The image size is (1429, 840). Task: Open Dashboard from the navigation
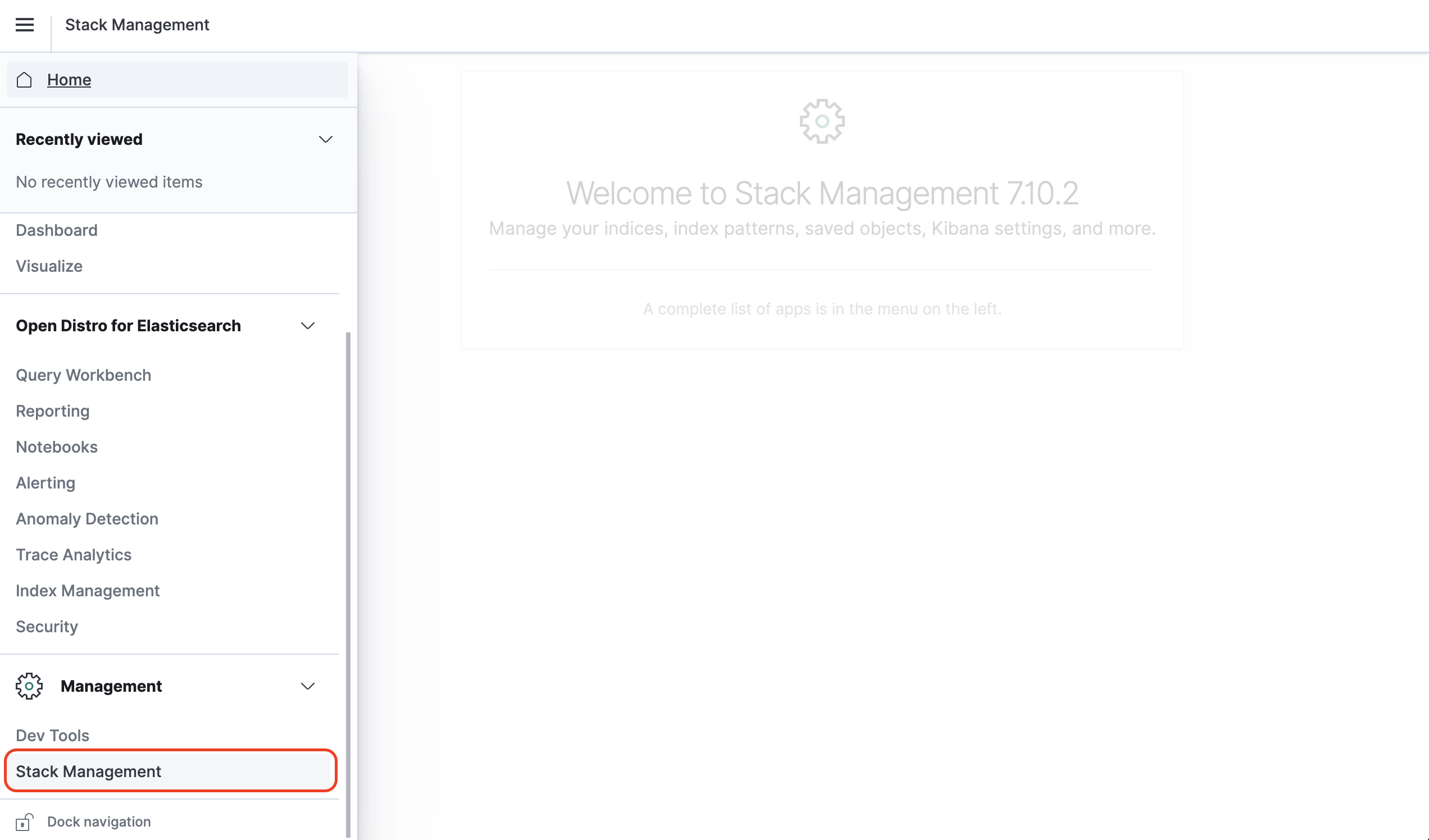click(x=57, y=230)
